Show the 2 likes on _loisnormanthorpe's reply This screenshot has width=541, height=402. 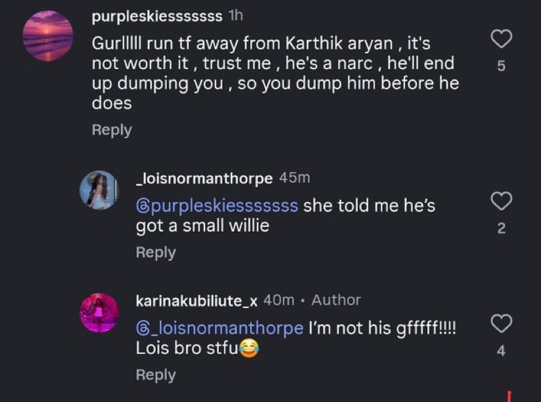click(x=501, y=229)
